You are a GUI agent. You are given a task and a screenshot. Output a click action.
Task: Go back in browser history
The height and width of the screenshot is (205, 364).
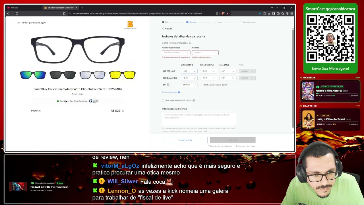coord(8,13)
